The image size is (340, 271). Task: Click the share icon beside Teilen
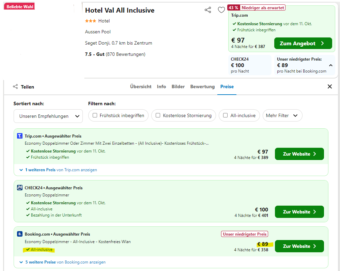[x=15, y=87]
